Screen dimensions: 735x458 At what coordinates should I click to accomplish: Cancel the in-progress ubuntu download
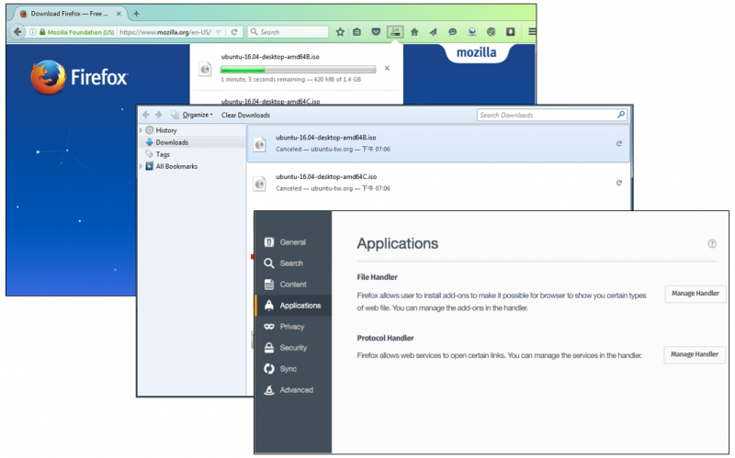point(387,68)
